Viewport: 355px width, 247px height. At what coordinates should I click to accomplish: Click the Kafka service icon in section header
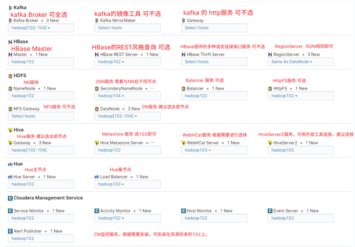point(10,8)
